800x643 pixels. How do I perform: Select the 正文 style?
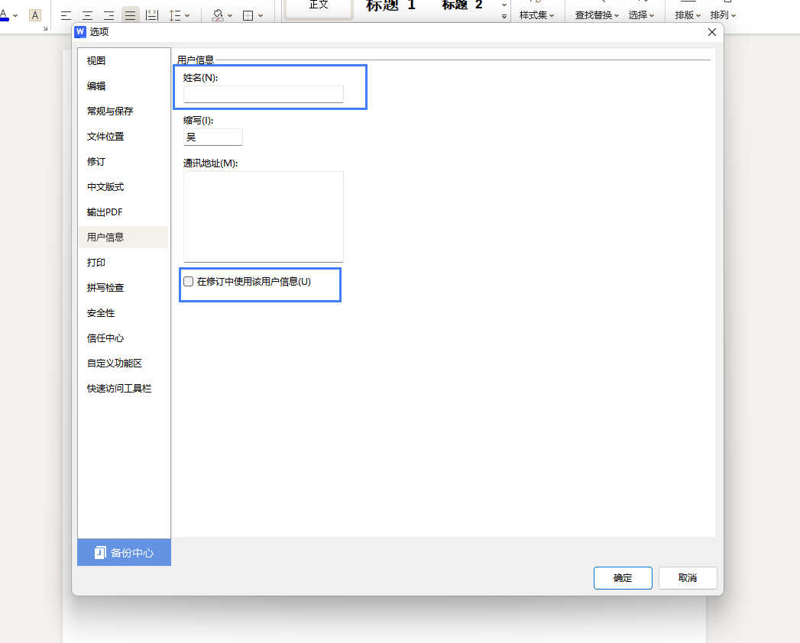pyautogui.click(x=319, y=8)
